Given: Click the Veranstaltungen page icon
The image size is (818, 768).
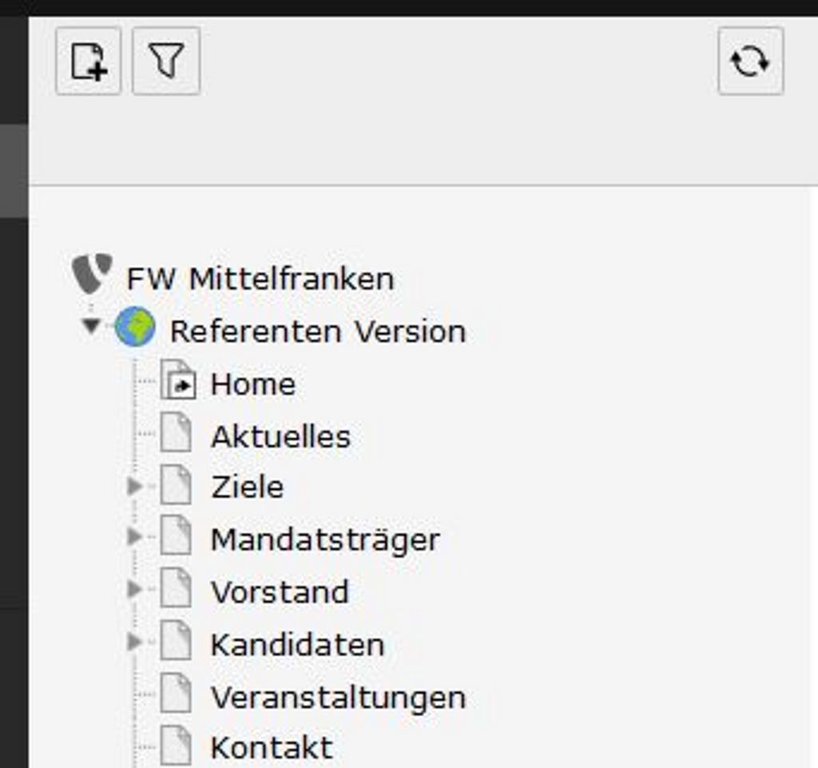Looking at the screenshot, I should (x=175, y=693).
